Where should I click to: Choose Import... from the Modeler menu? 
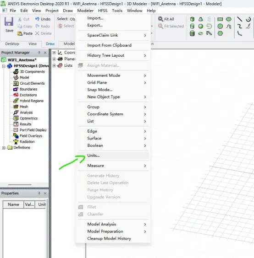pyautogui.click(x=113, y=18)
